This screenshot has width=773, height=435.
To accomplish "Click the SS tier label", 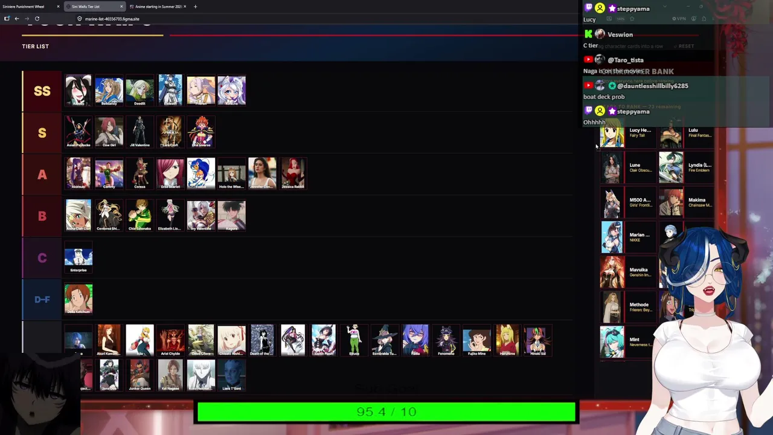I will (42, 91).
